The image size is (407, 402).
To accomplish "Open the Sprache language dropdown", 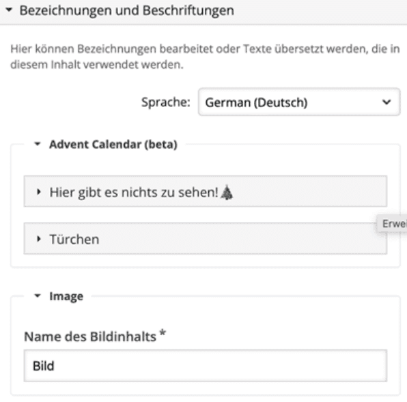I will 299,102.
